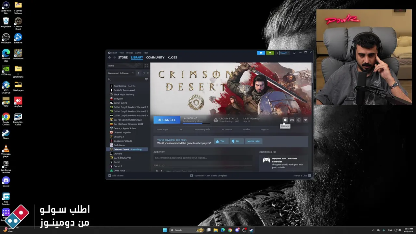
Task: Click the No thumbs-down recommendation button
Action: [x=236, y=141]
